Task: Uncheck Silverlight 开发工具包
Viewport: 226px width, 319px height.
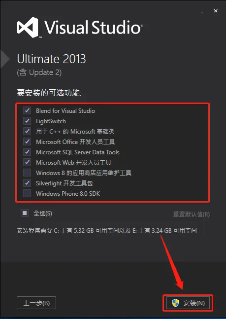Action: coord(27,183)
